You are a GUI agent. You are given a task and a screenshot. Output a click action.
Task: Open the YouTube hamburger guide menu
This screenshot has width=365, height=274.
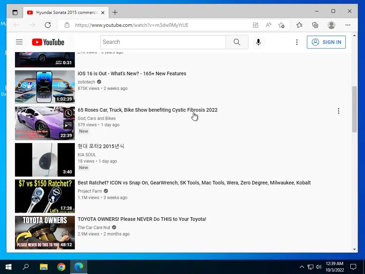19,42
